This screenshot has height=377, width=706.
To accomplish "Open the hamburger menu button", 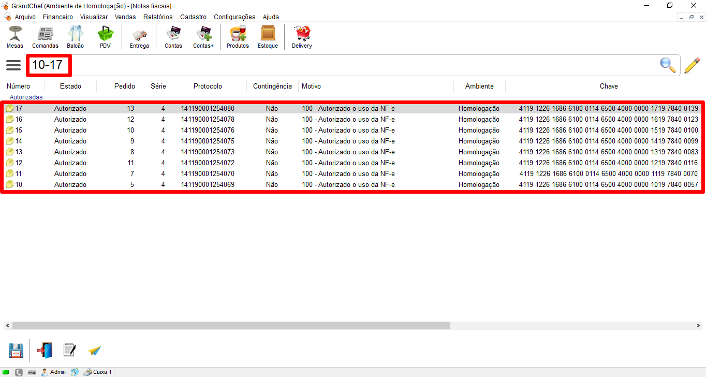I will pyautogui.click(x=13, y=65).
